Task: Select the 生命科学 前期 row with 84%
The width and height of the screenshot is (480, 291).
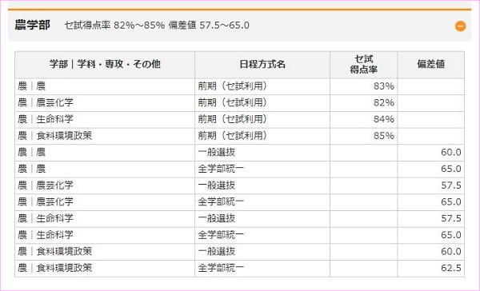Action: pyautogui.click(x=239, y=119)
